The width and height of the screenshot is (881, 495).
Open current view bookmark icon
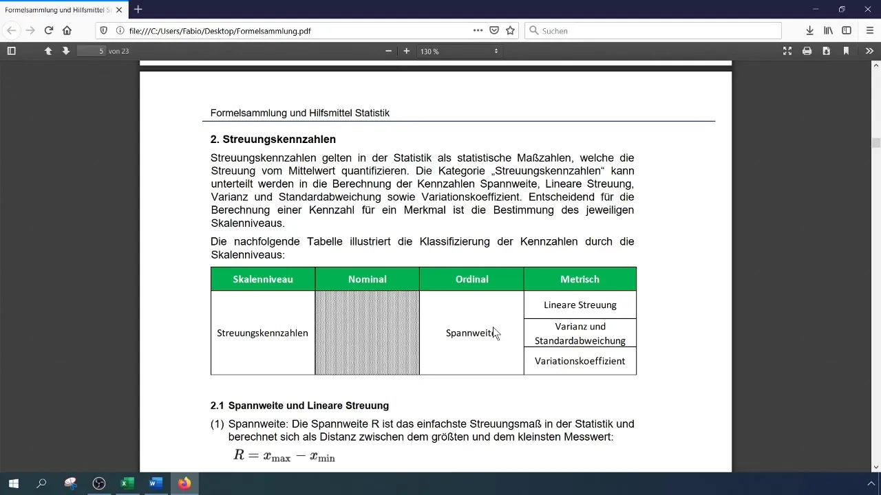pyautogui.click(x=846, y=51)
